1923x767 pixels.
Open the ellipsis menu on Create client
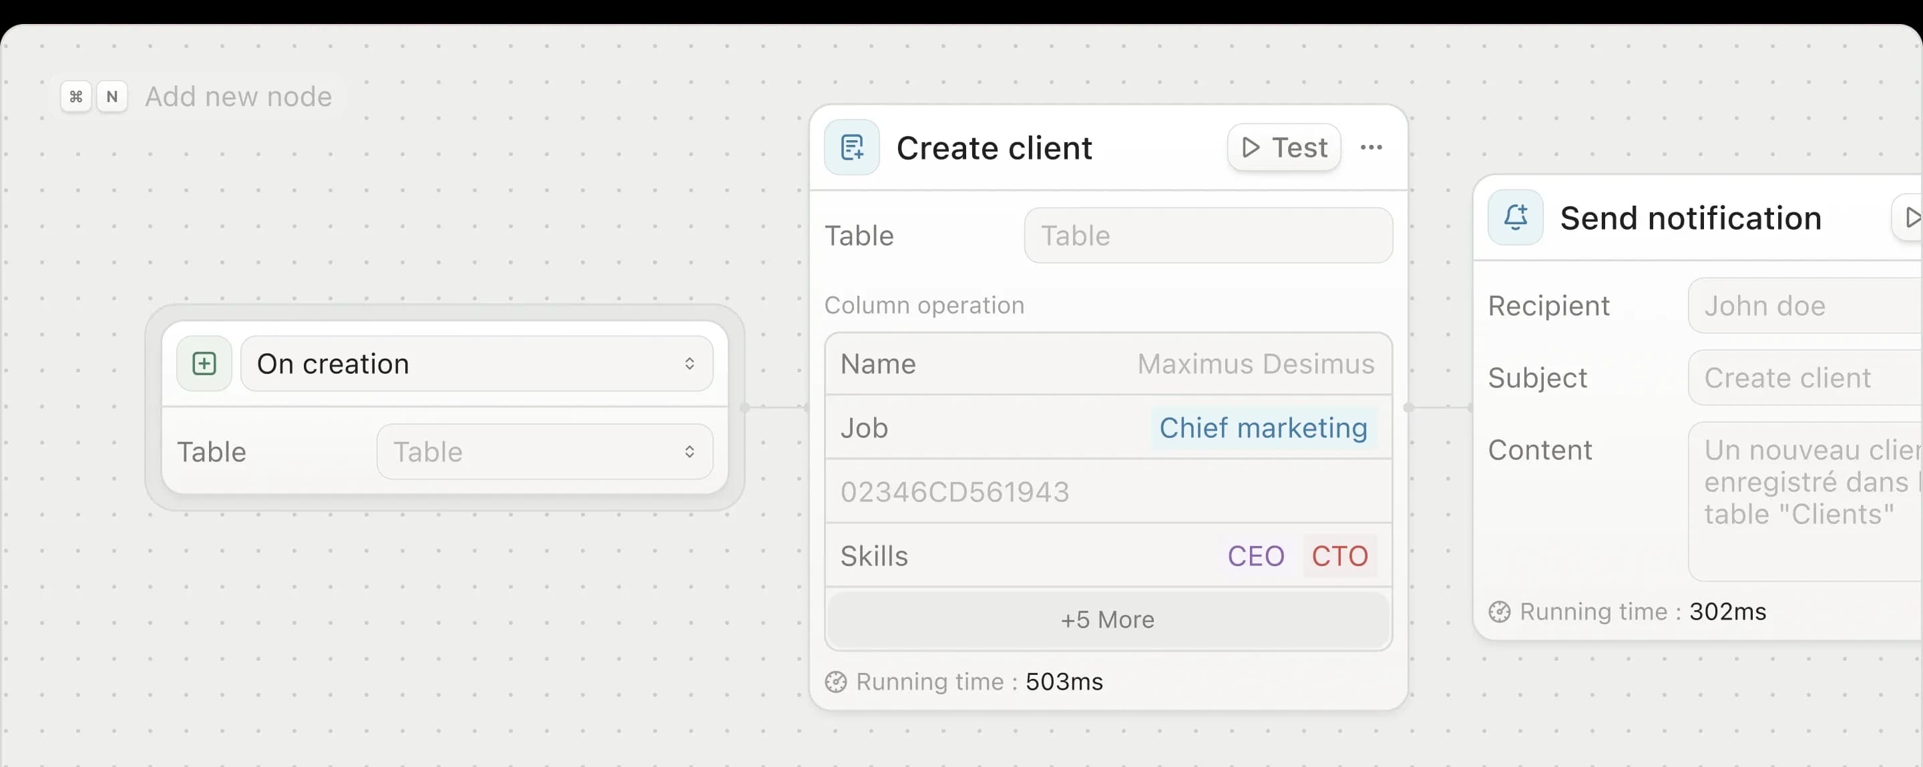pos(1372,147)
